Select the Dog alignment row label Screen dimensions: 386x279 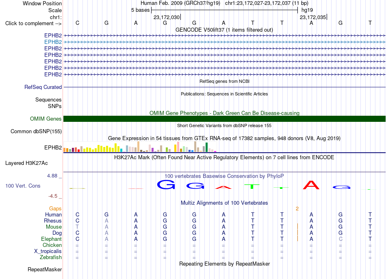[57, 233]
